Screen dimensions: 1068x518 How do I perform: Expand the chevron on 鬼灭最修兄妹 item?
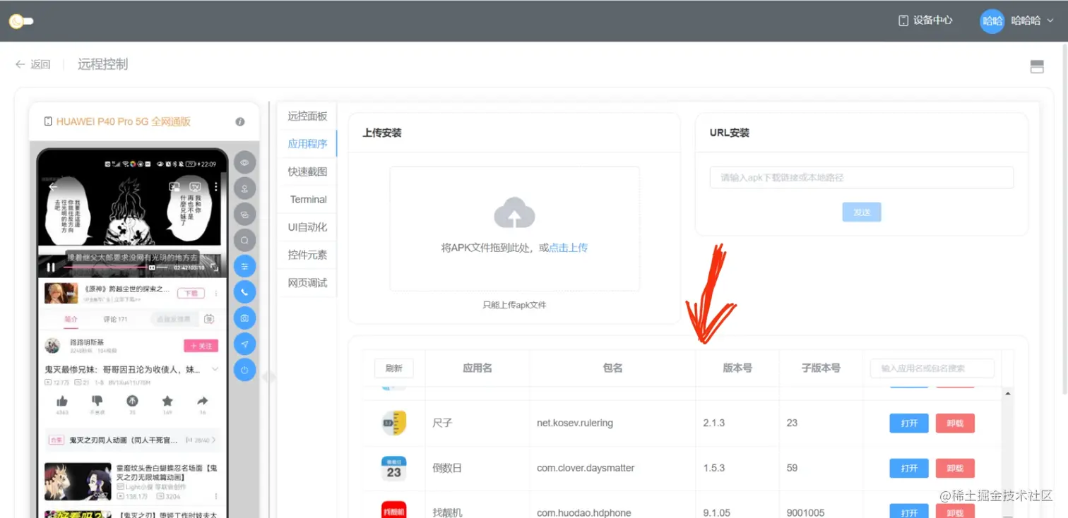pos(215,369)
